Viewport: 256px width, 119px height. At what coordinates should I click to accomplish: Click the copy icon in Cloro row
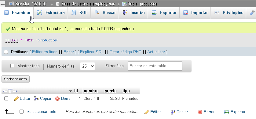pos(36,99)
